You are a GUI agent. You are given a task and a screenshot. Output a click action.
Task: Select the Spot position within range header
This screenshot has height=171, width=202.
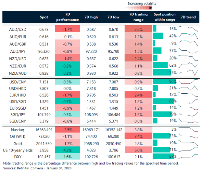click(x=164, y=17)
